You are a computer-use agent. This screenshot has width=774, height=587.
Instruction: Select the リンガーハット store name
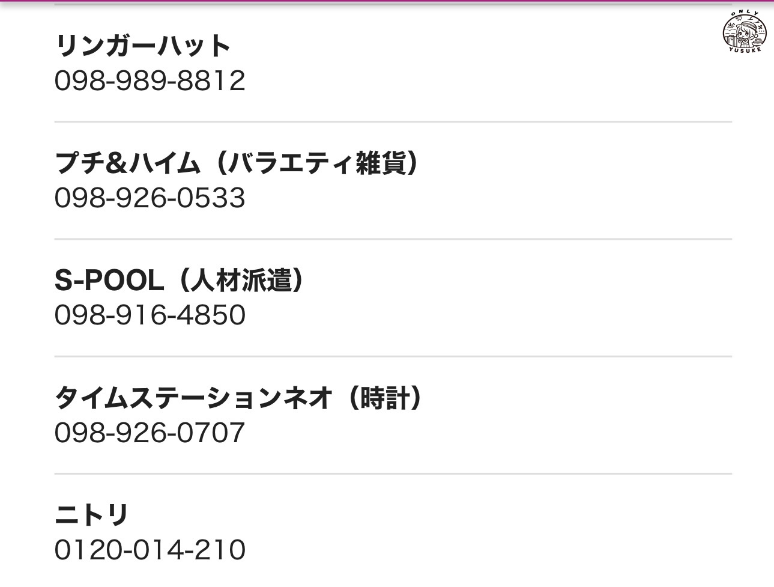(142, 46)
